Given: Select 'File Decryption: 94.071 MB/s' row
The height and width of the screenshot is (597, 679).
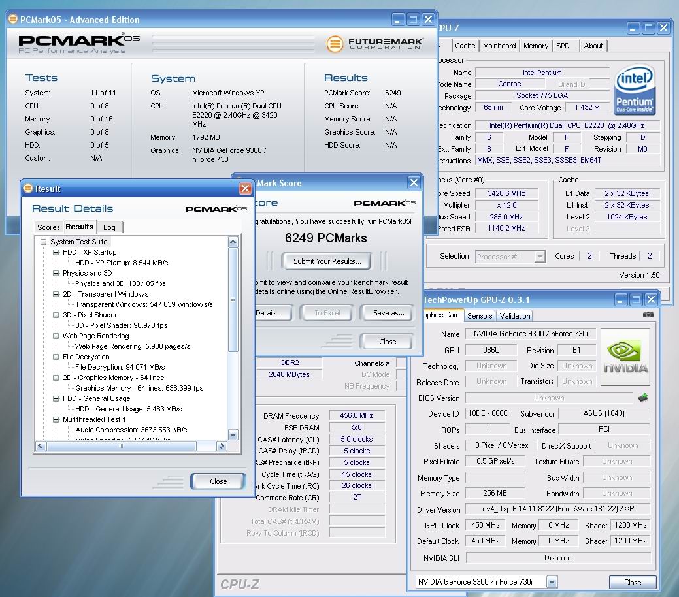Looking at the screenshot, I should 120,367.
